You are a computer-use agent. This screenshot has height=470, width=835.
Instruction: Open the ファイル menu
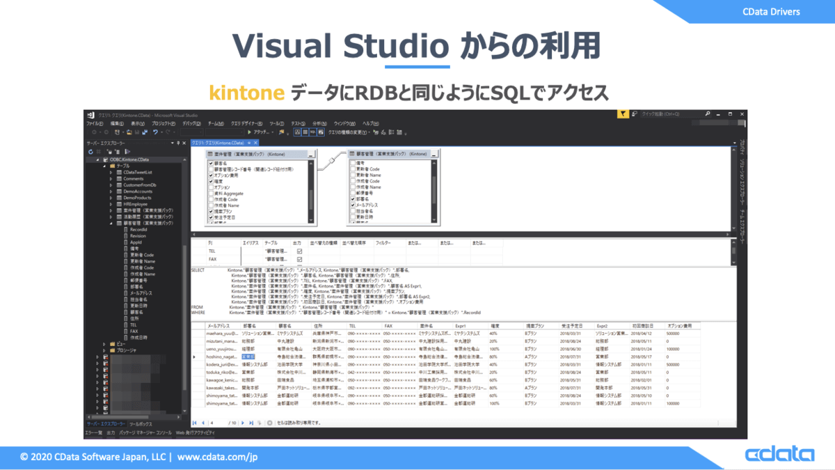95,124
